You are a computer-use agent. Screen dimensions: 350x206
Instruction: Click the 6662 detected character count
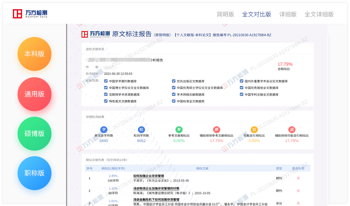141,141
